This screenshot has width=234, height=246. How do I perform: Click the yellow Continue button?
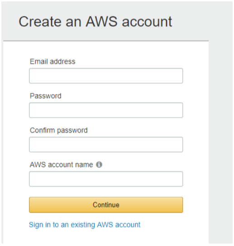point(106,205)
